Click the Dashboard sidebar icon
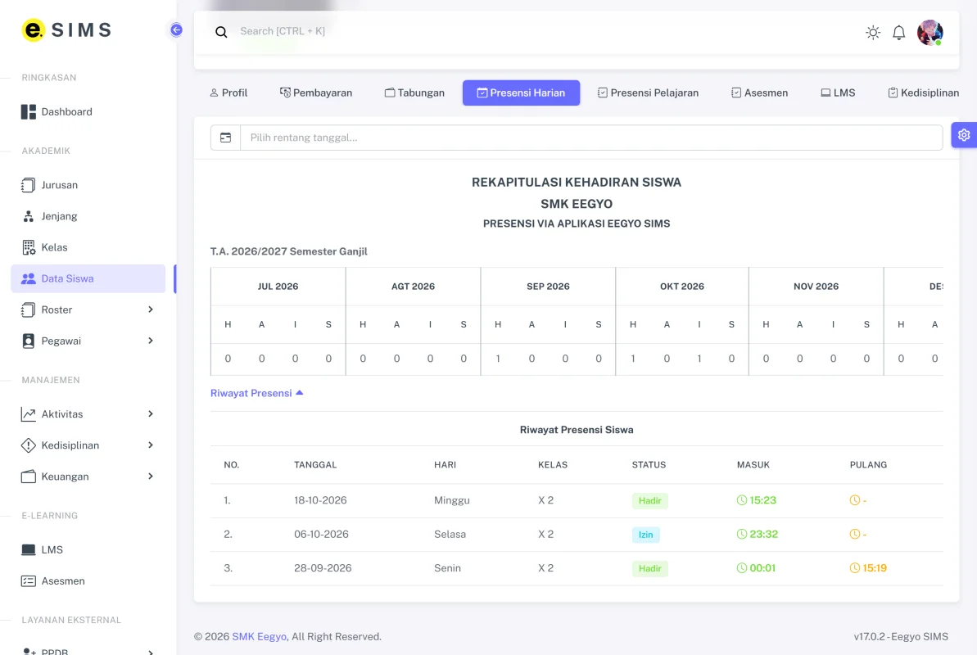This screenshot has width=977, height=655. pyautogui.click(x=29, y=111)
